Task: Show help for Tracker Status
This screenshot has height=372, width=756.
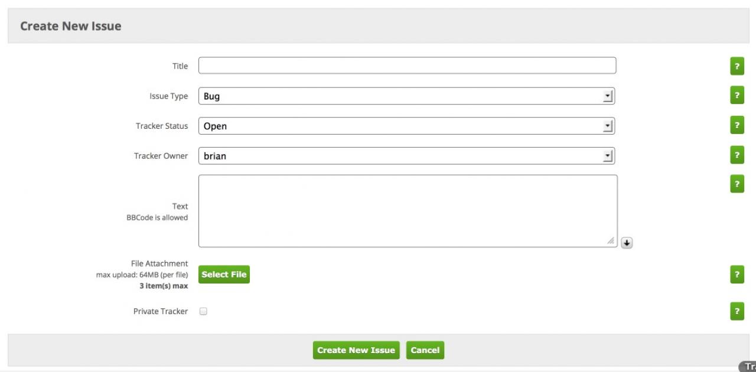Action: point(737,125)
